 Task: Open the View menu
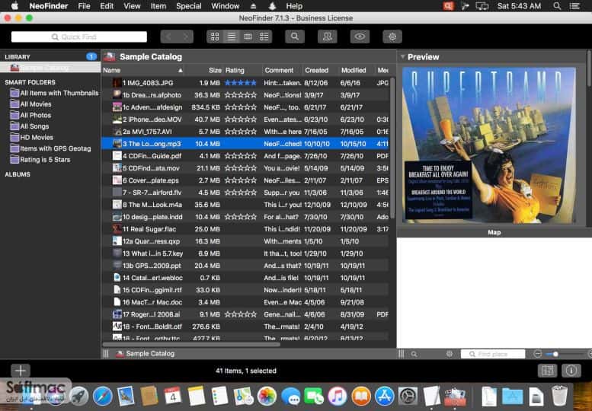click(x=132, y=6)
